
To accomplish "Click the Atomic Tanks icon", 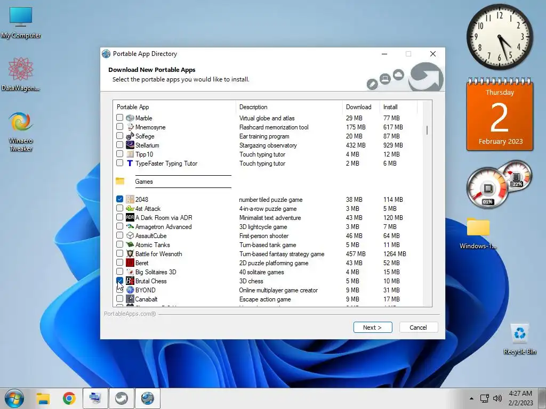I will pos(130,244).
